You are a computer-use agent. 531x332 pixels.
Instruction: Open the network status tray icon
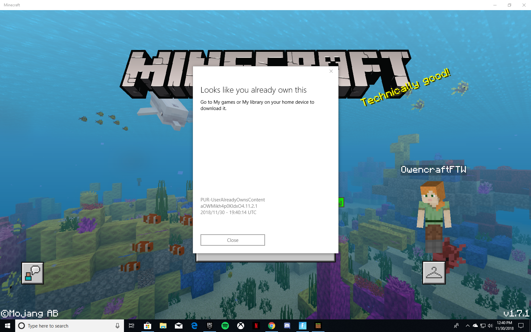[x=483, y=326]
